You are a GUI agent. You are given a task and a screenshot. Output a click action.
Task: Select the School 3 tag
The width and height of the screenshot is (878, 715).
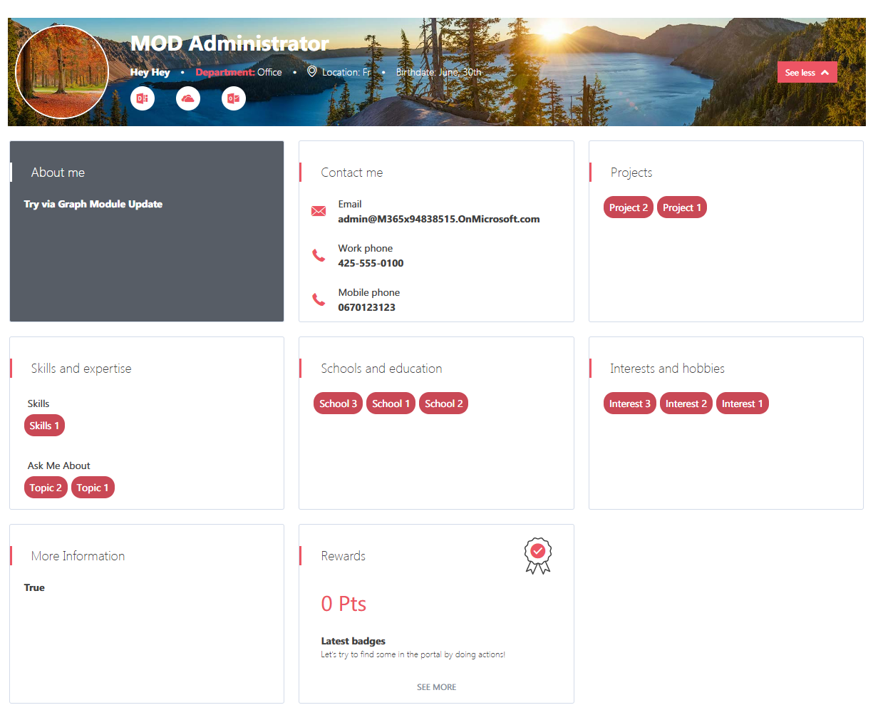click(339, 403)
